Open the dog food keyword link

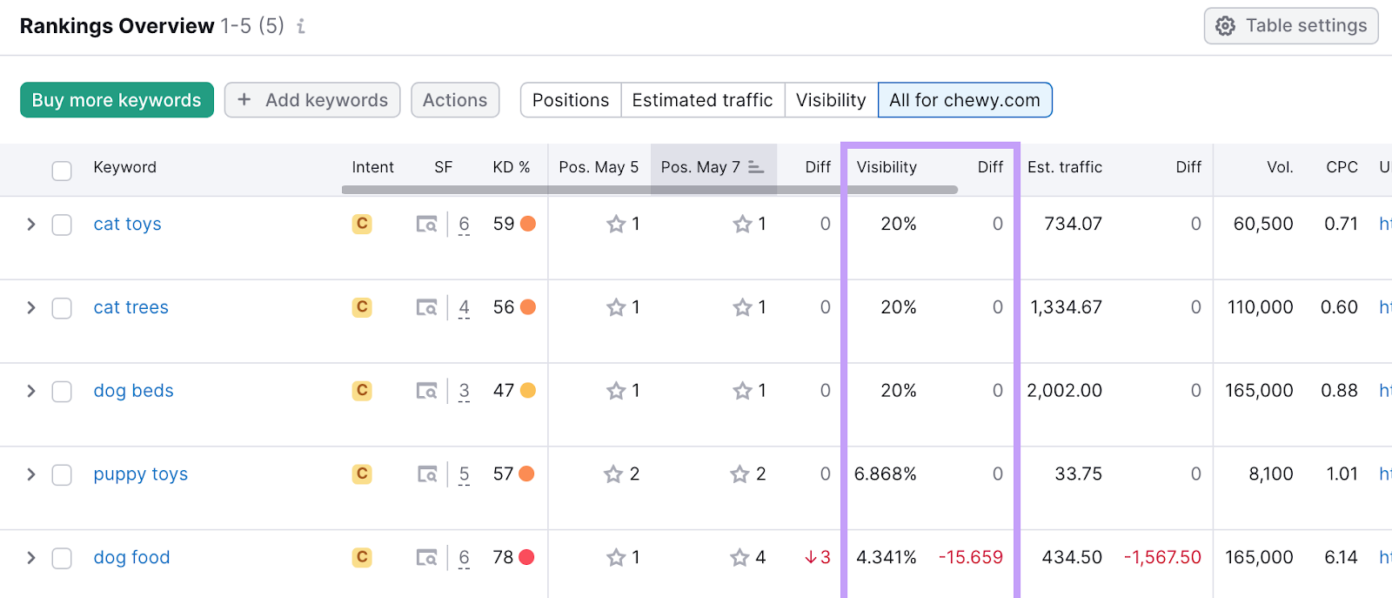coord(131,557)
